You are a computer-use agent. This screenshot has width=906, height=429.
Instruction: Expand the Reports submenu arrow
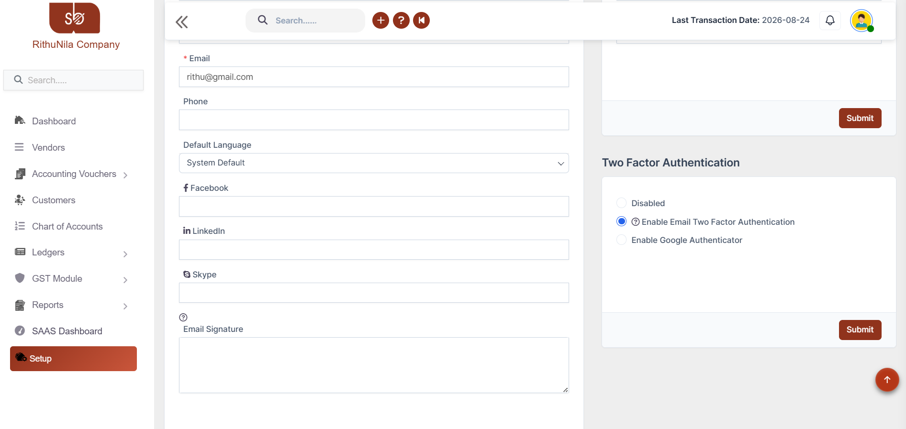[125, 306]
